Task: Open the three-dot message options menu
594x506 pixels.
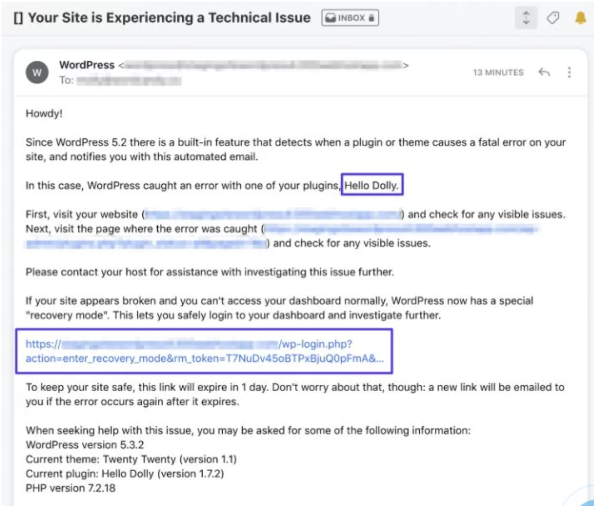Action: point(569,72)
